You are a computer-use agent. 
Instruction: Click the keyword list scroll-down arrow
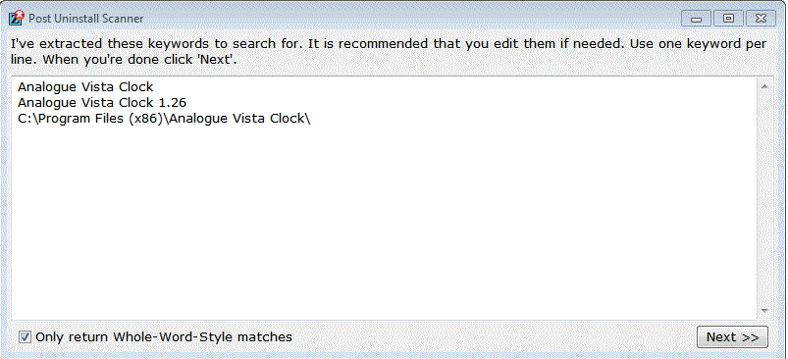(764, 311)
